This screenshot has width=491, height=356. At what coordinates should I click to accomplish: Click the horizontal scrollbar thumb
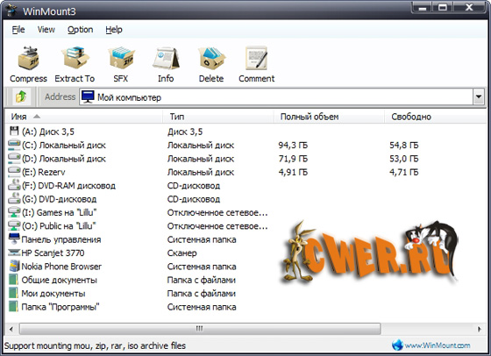200,329
